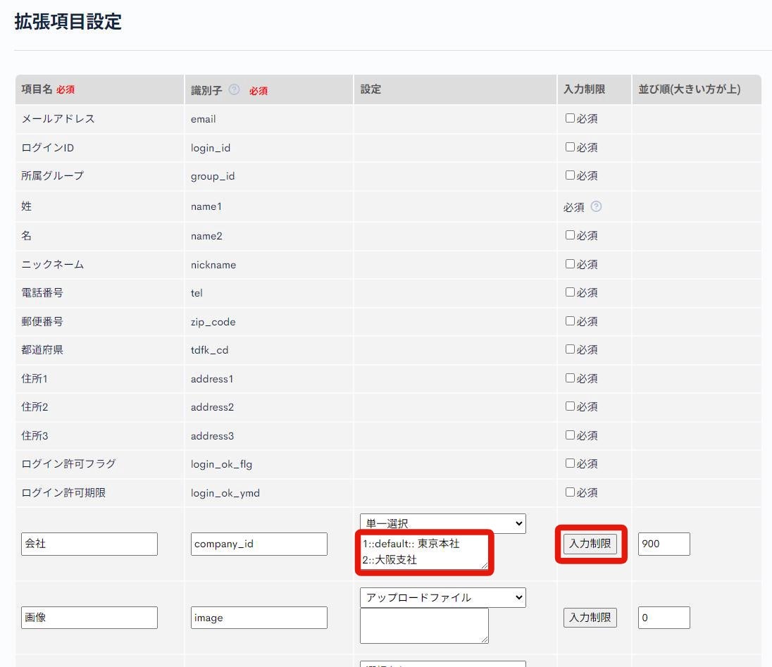Open the アップロードファイル type dropdown
This screenshot has height=667, width=772.
(442, 597)
